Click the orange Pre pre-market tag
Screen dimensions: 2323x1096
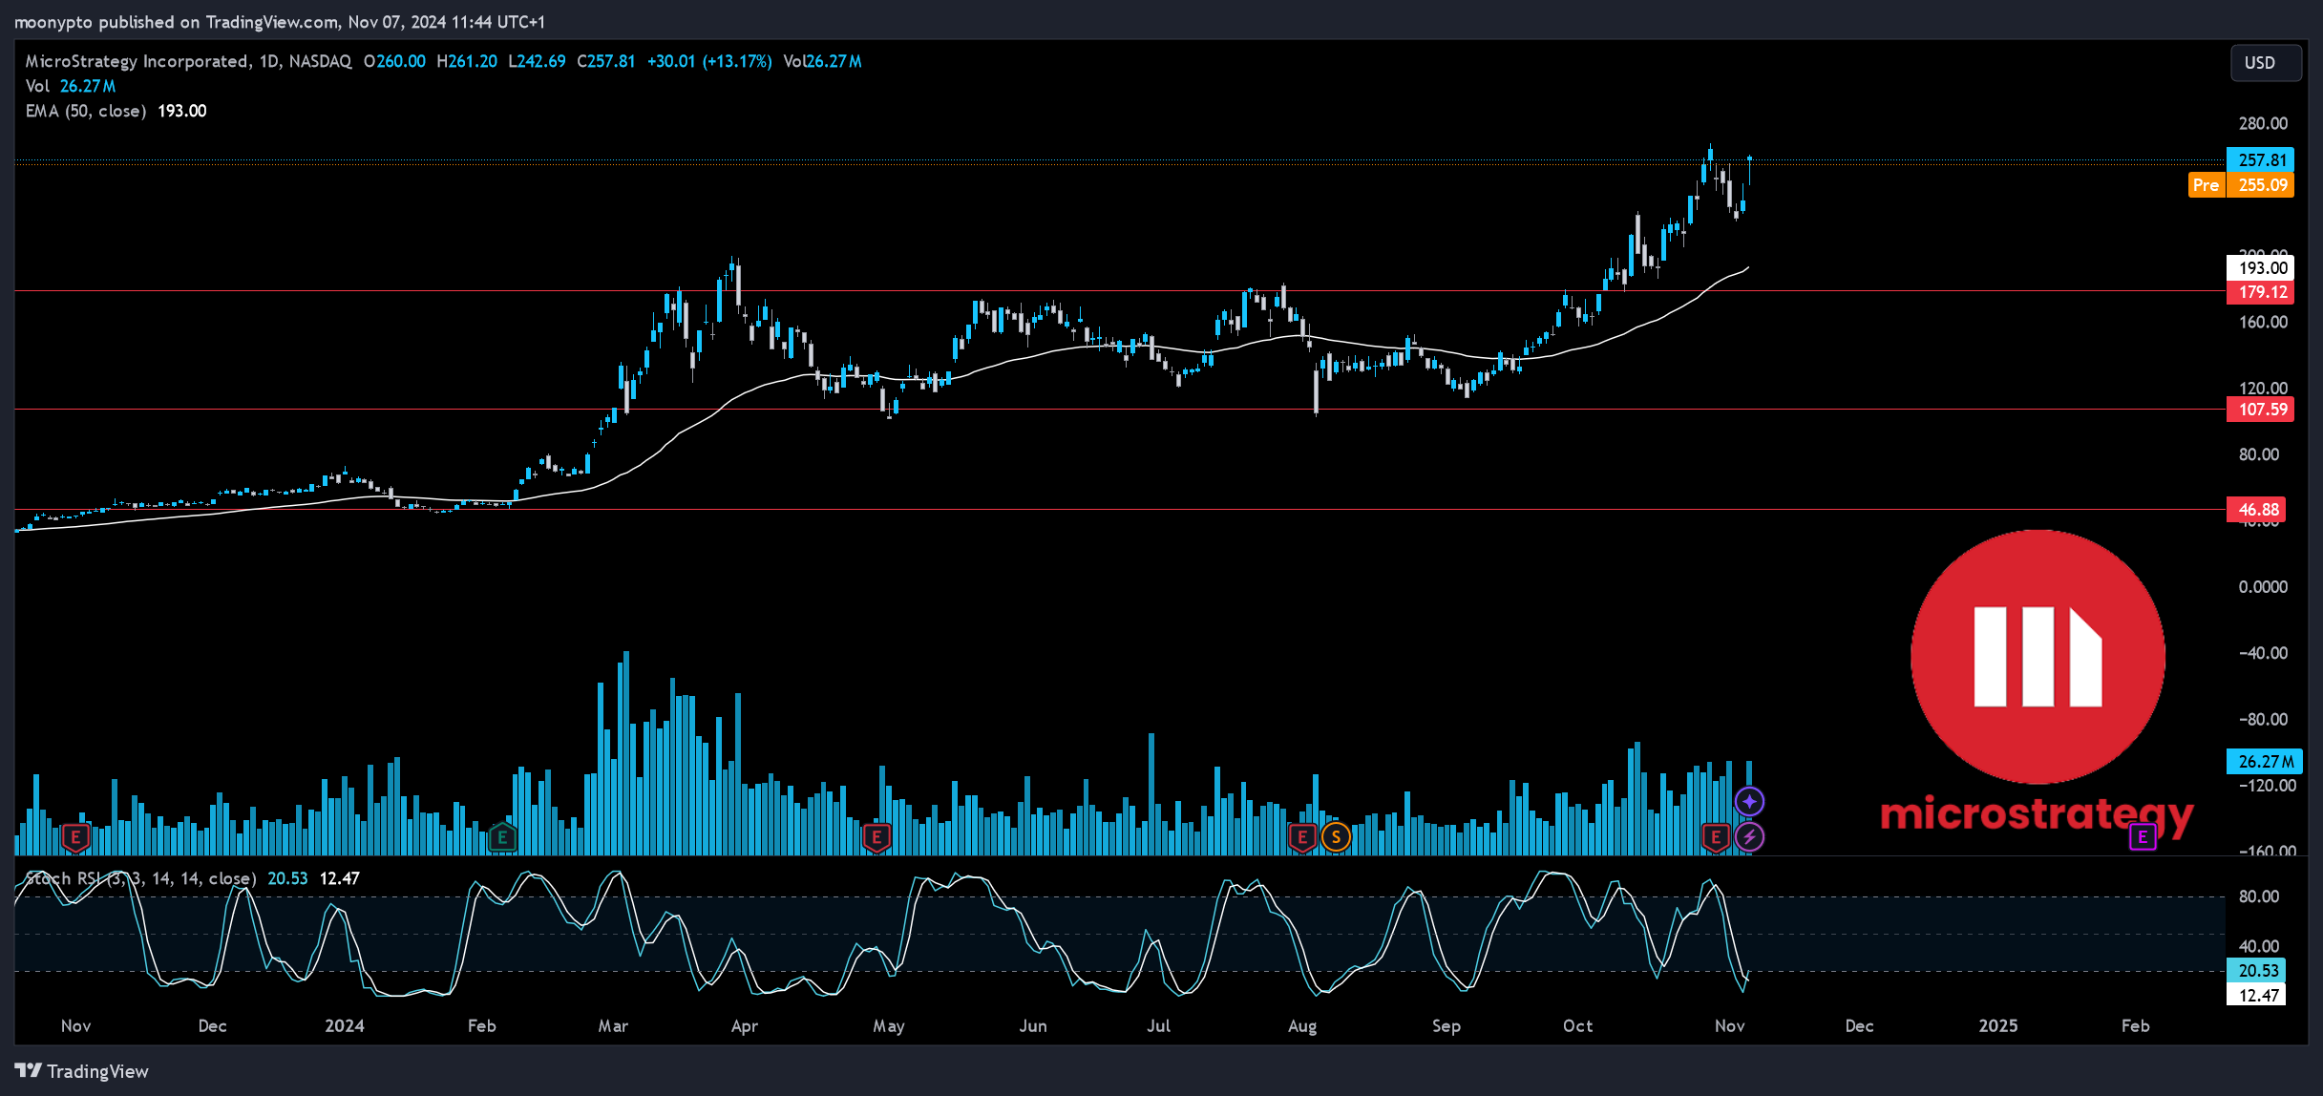tap(2207, 185)
